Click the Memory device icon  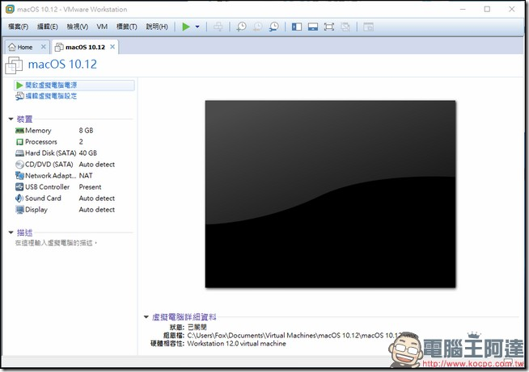pyautogui.click(x=19, y=130)
